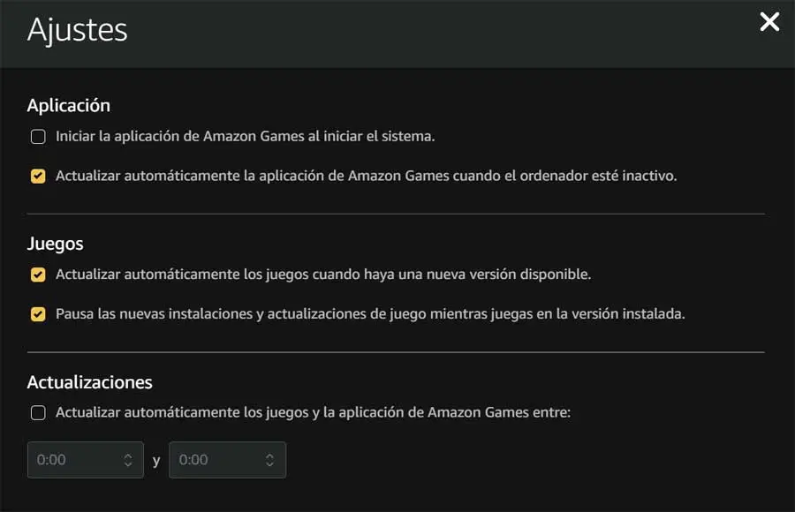795x512 pixels.
Task: Close the Ajustes settings dialog
Action: 769,22
